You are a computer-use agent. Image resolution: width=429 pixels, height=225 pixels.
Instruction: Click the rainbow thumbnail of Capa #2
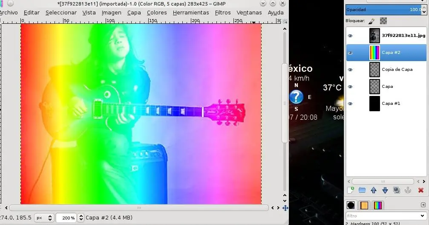point(374,53)
